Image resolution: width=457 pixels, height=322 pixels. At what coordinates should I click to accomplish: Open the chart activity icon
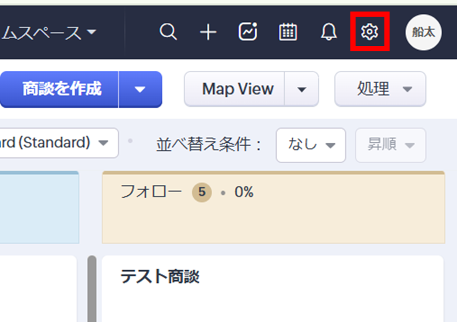[x=248, y=32]
